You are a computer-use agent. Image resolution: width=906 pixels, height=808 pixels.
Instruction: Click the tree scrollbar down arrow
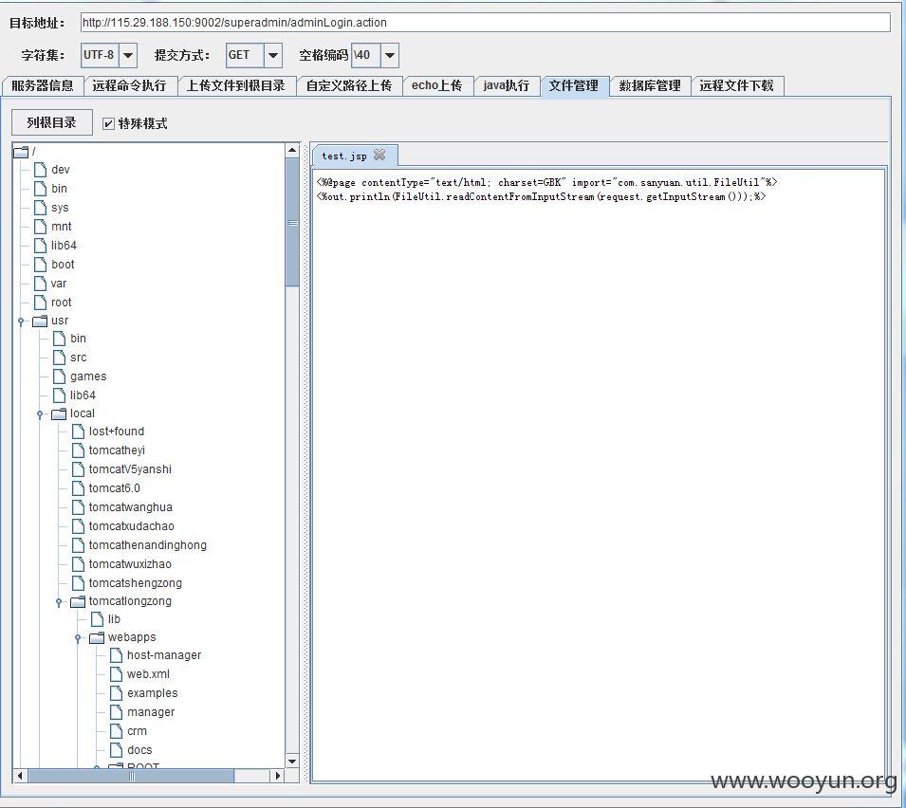[292, 762]
